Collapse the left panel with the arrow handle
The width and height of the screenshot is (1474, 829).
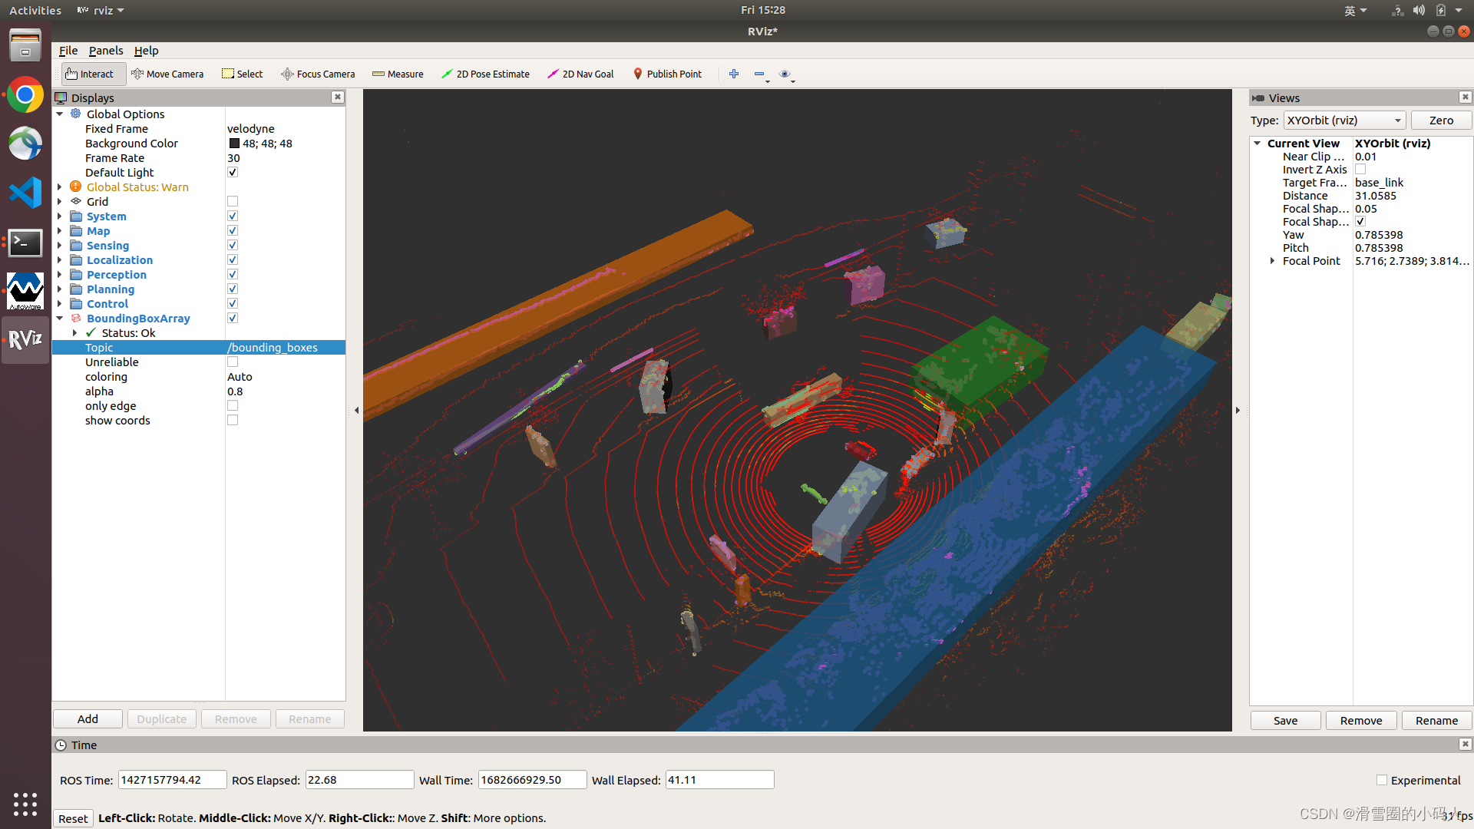[x=356, y=410]
